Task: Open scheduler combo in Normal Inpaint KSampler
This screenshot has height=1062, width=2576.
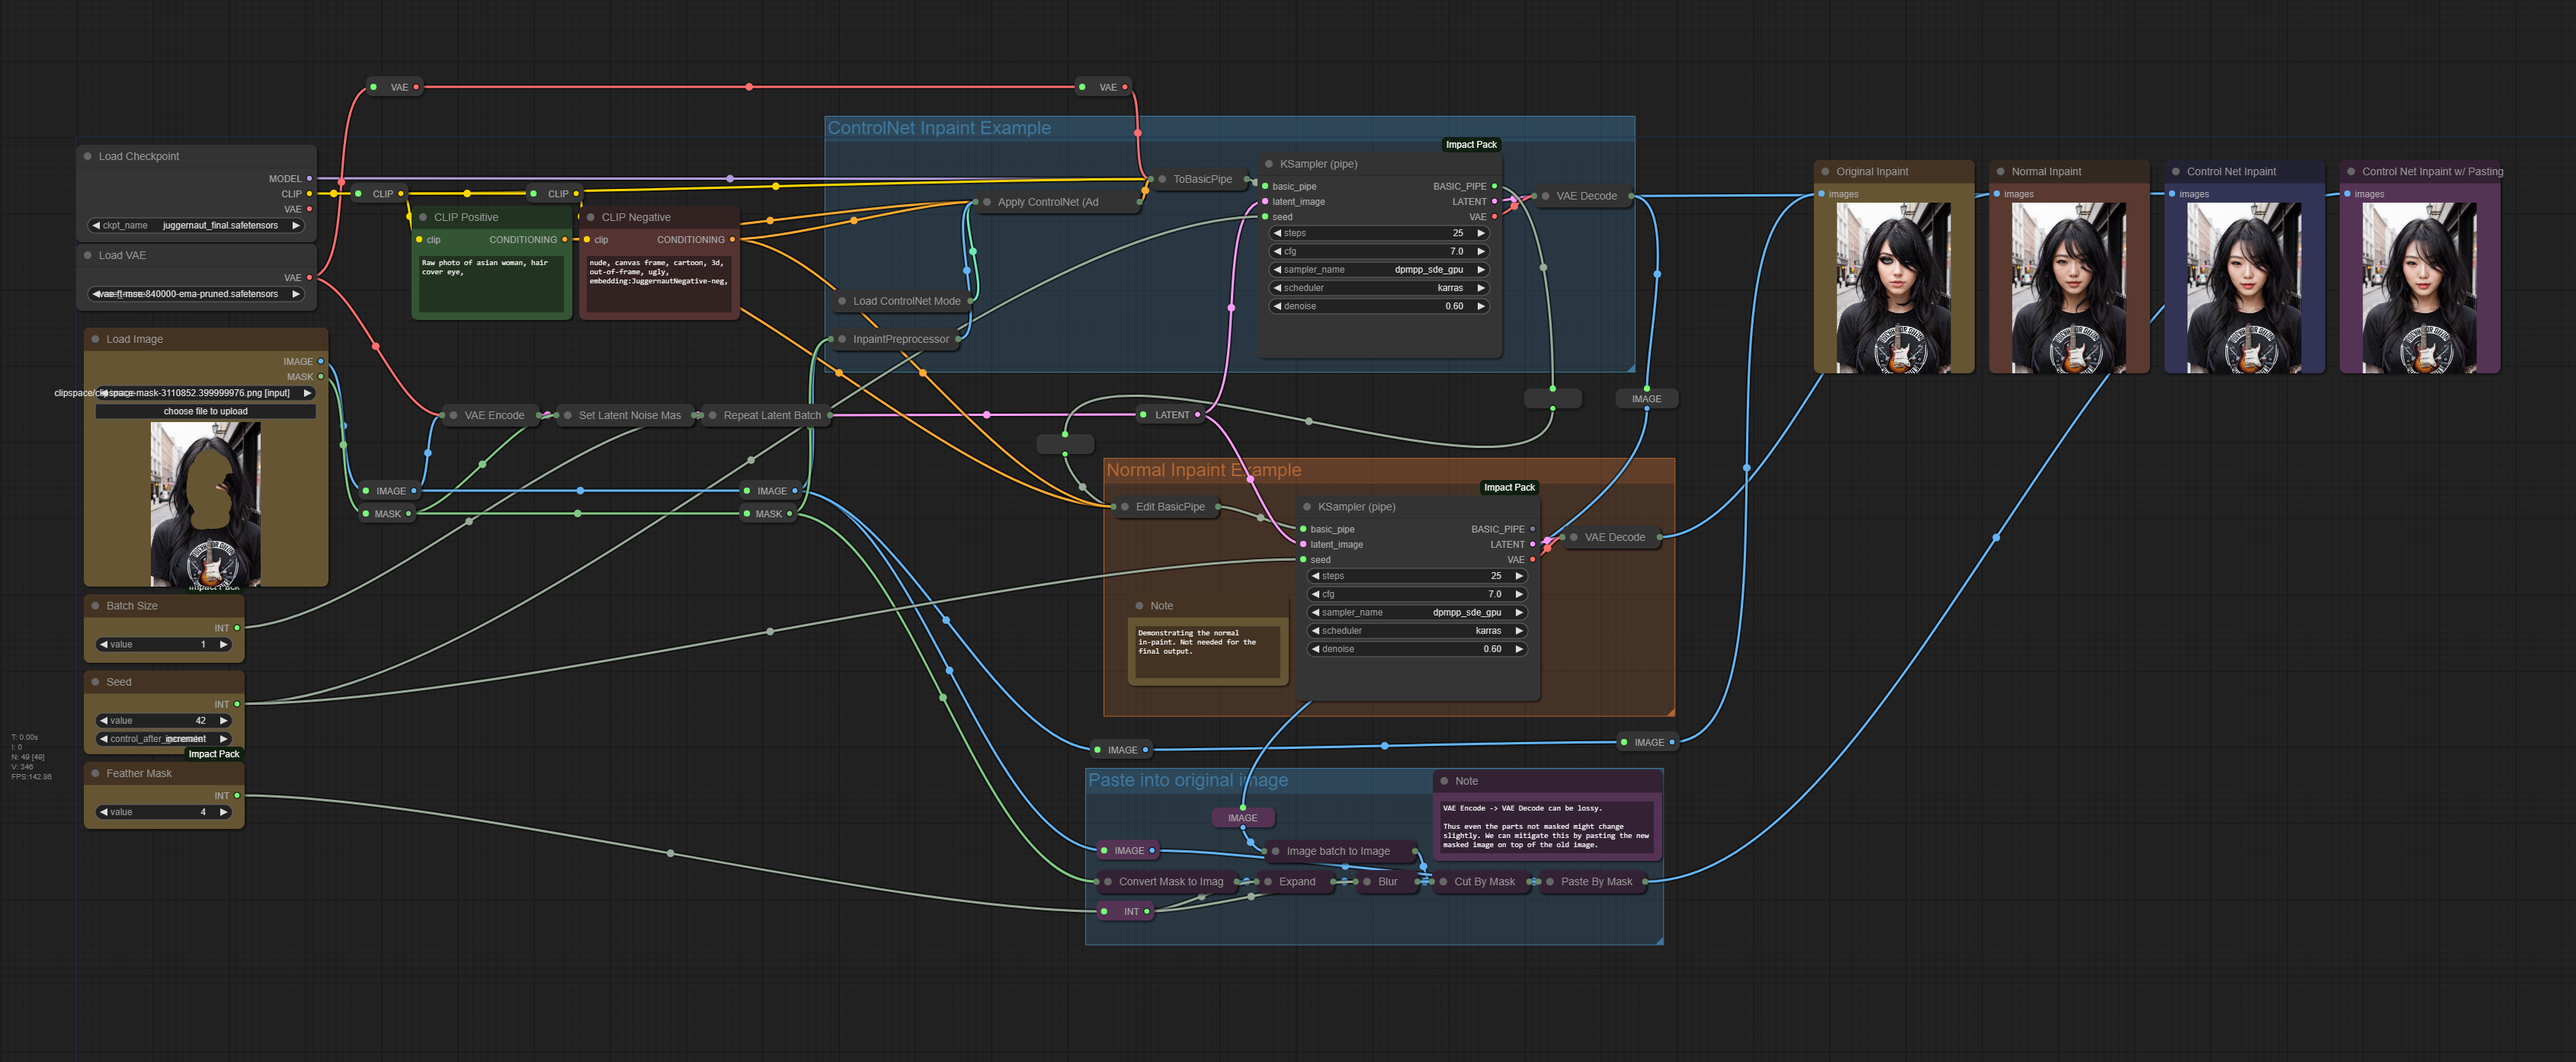Action: (x=1417, y=631)
